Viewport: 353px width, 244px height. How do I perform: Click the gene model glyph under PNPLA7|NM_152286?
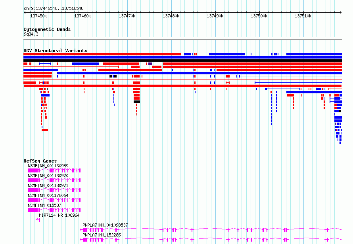[x=211, y=240]
